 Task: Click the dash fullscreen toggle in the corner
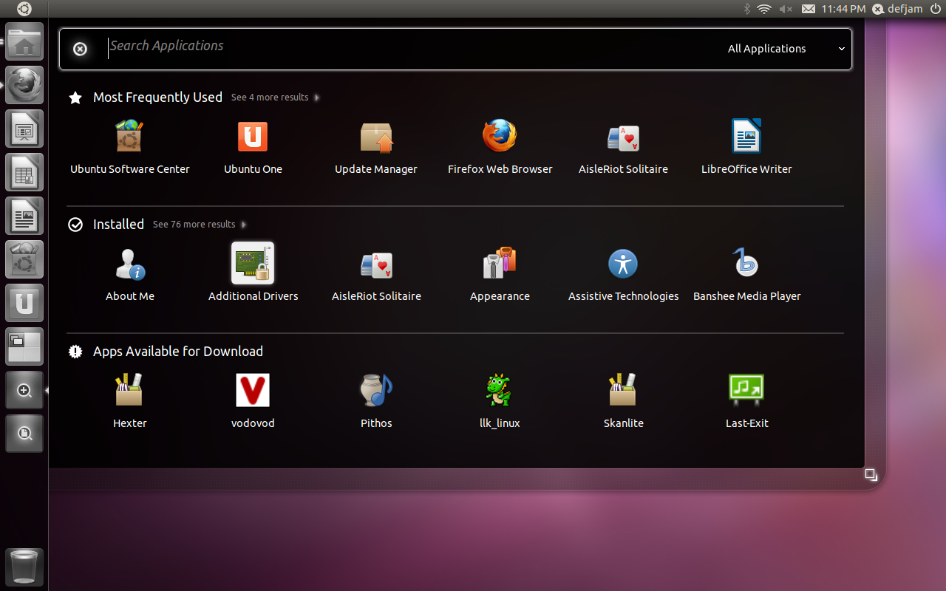coord(871,474)
